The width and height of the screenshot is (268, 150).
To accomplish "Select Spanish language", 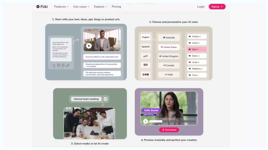I will click(146, 47).
